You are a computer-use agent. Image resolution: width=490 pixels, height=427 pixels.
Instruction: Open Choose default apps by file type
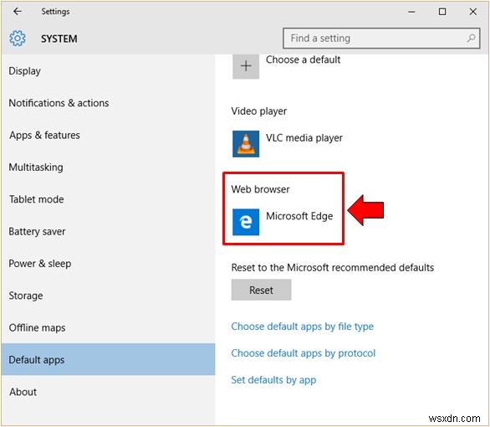coord(302,327)
